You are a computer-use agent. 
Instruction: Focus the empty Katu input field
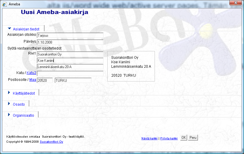pyautogui.click(x=70, y=73)
